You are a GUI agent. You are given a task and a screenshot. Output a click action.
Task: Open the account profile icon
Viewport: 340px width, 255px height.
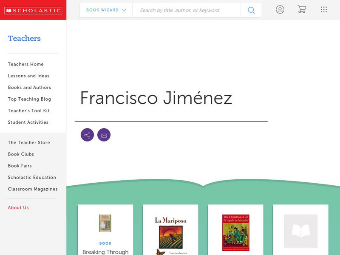(x=280, y=9)
